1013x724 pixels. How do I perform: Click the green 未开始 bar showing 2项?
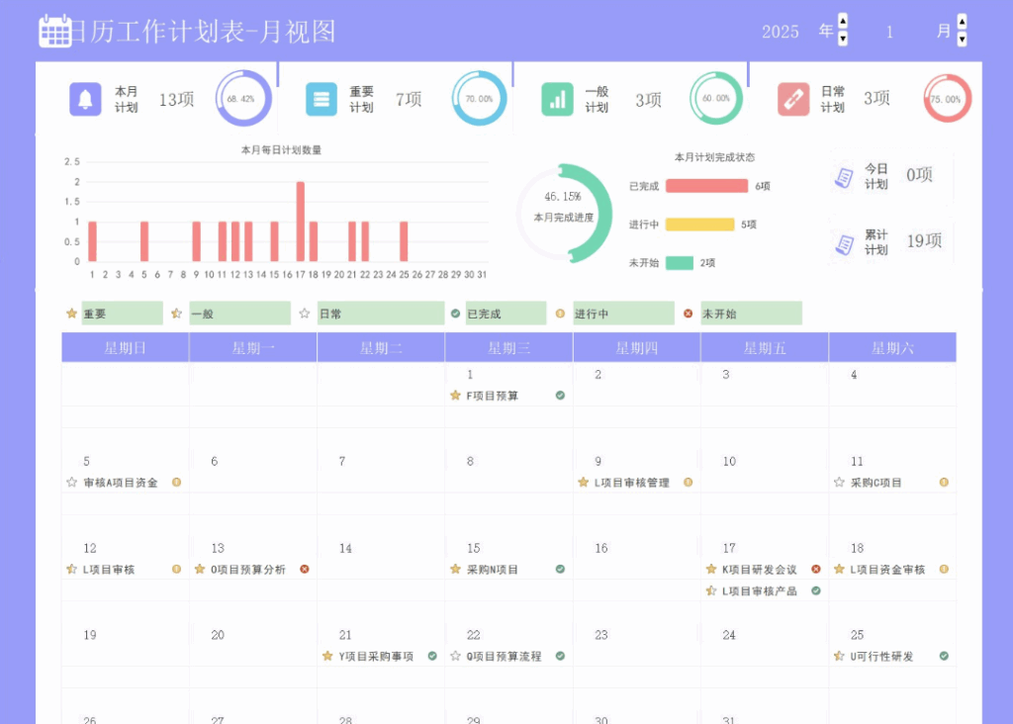680,263
